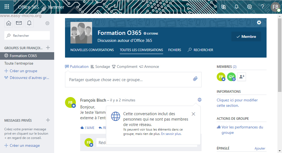The width and height of the screenshot is (282, 153).
Task: Click plus next to MESSAGES PRIVÉS
Action: tap(48, 120)
